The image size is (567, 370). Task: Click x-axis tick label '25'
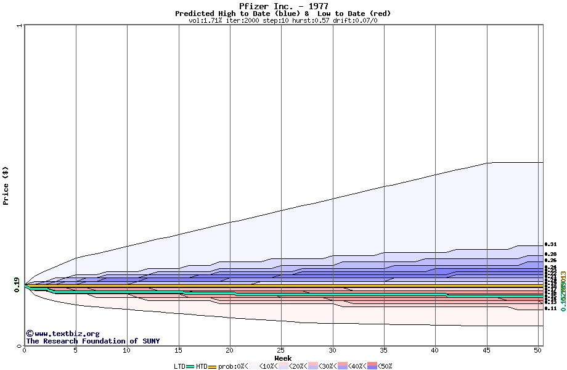[281, 350]
